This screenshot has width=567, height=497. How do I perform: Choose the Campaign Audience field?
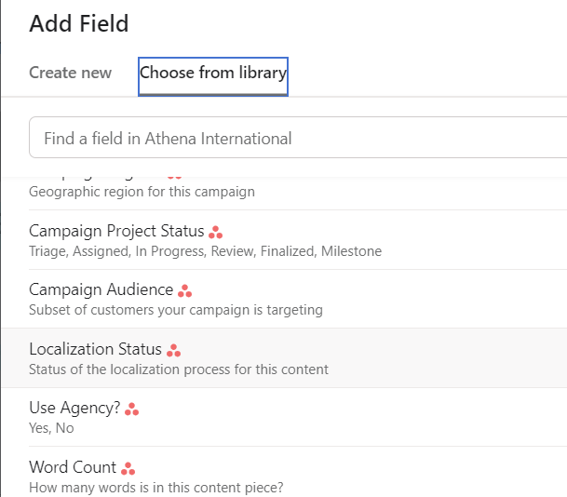(x=101, y=290)
